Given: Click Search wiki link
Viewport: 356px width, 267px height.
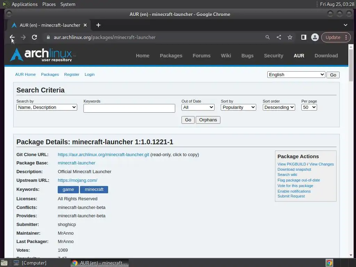Looking at the screenshot, I should [287, 175].
